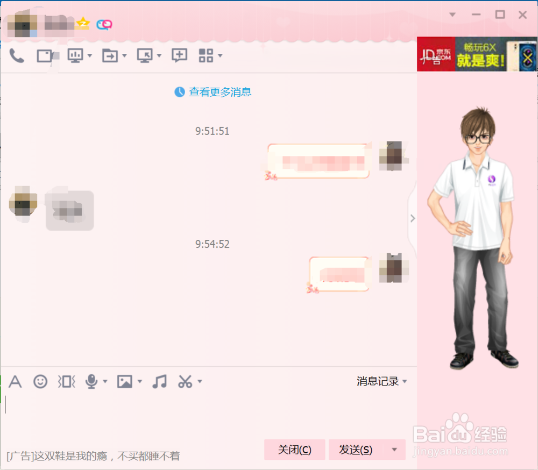The height and width of the screenshot is (470, 538).
Task: Send a window shake
Action: tap(66, 381)
